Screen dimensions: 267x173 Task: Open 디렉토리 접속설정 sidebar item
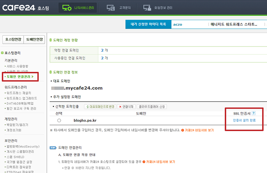(x=19, y=167)
